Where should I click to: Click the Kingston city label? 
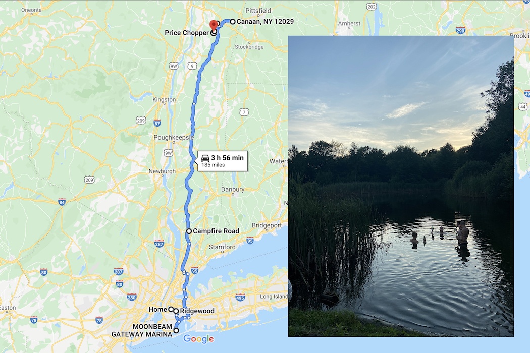[164, 100]
